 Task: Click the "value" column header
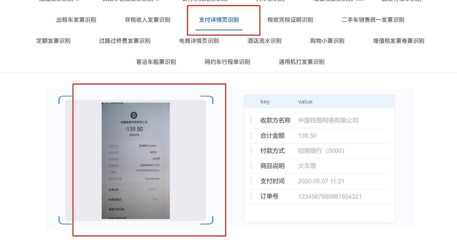[x=305, y=102]
